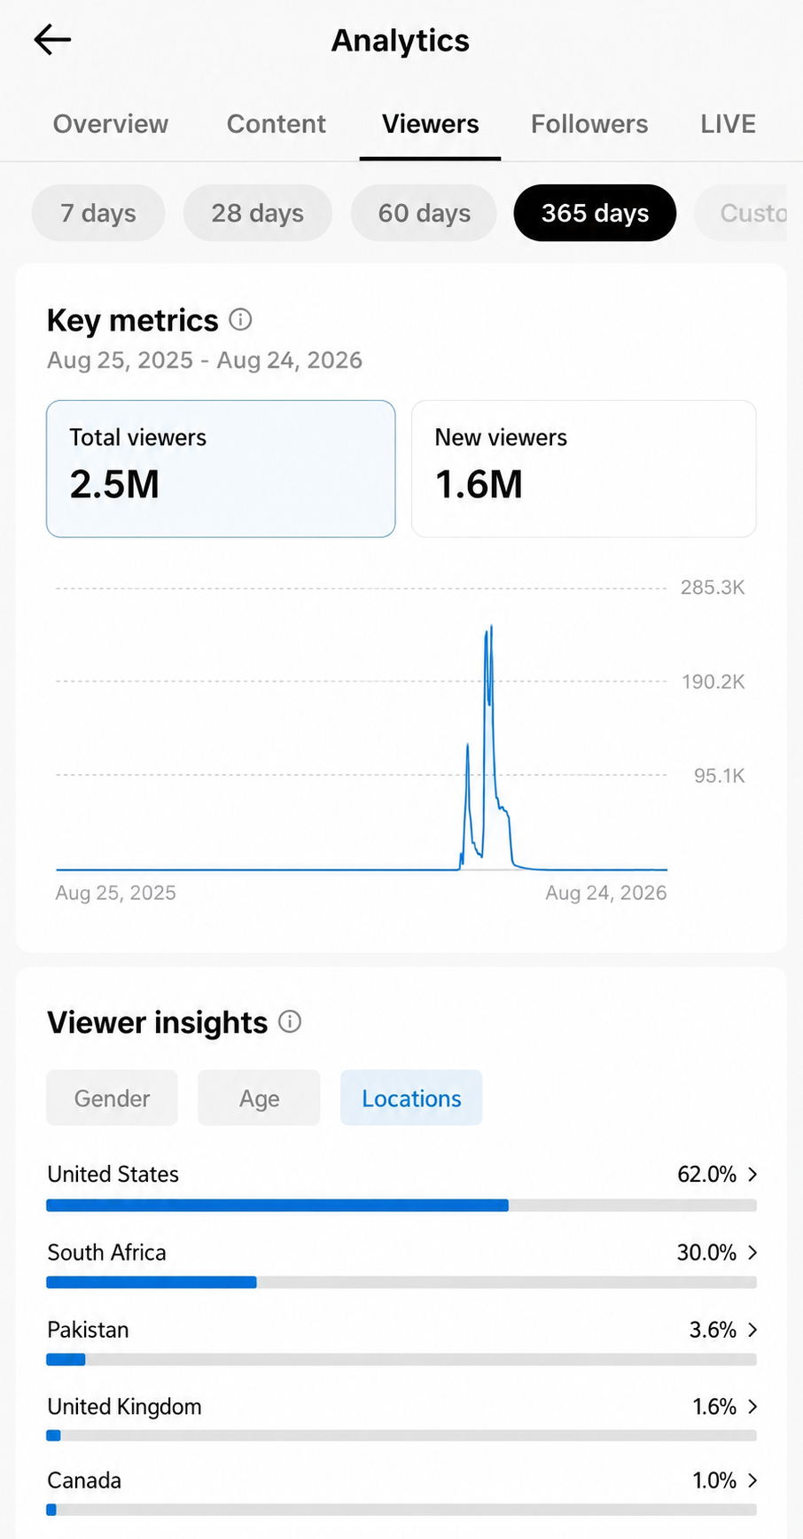This screenshot has width=803, height=1539.
Task: Expand South Africa location chevron
Action: [752, 1252]
